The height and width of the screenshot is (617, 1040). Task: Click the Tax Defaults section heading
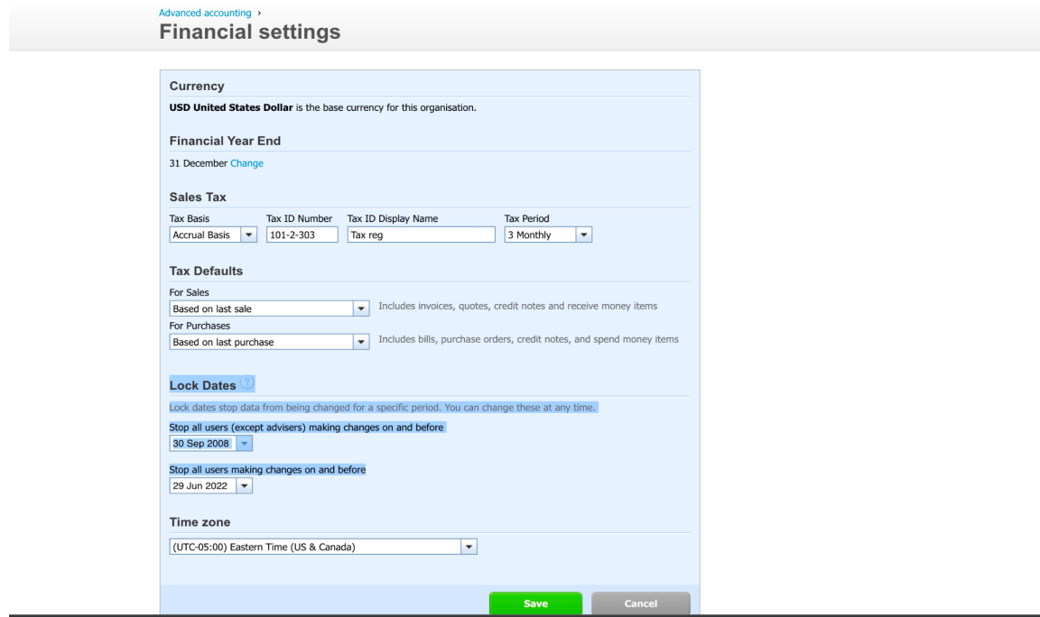click(x=205, y=271)
